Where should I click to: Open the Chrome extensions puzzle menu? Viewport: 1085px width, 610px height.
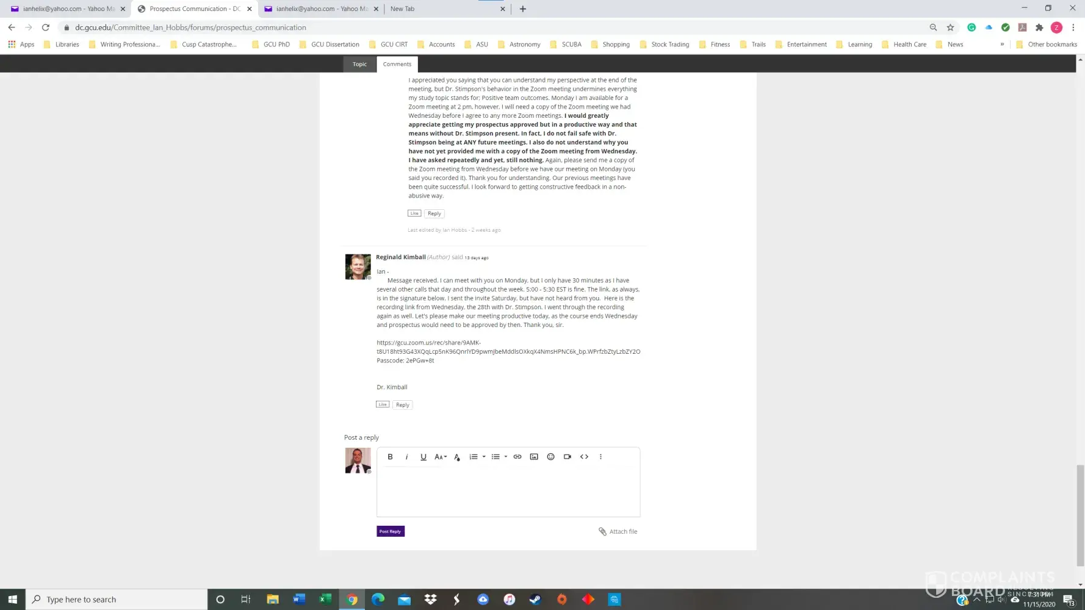[1039, 27]
